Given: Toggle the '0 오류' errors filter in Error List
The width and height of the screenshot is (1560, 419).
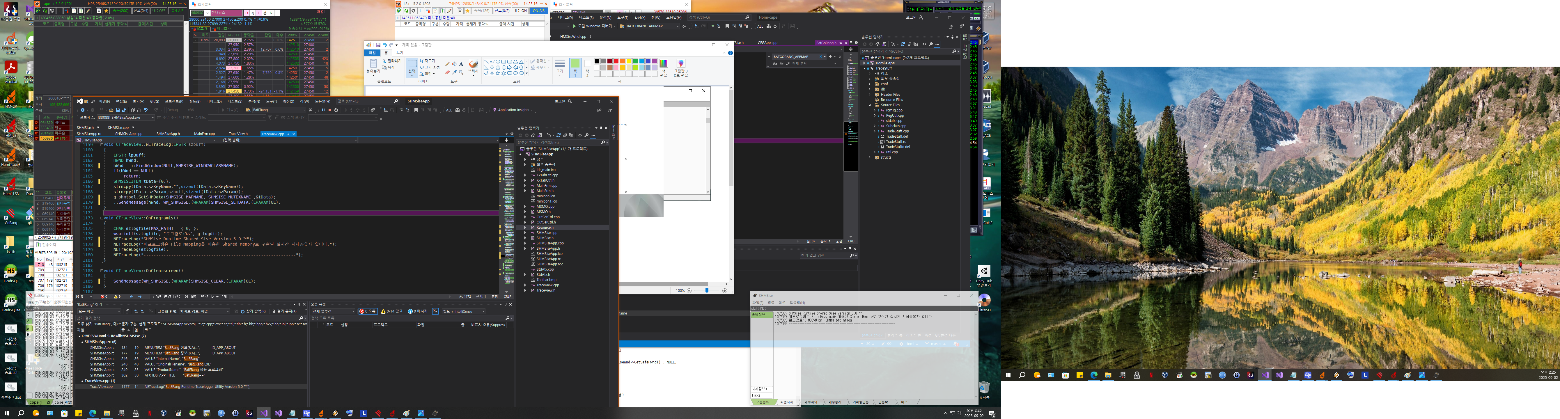Looking at the screenshot, I should (368, 311).
